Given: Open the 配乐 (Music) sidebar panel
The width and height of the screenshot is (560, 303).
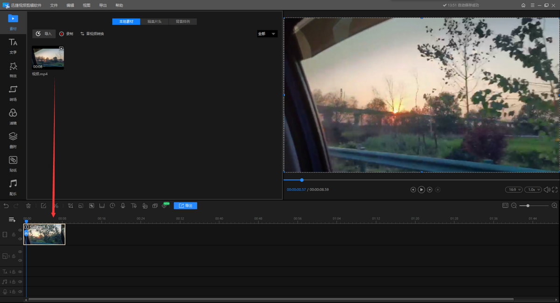Looking at the screenshot, I should [x=13, y=187].
